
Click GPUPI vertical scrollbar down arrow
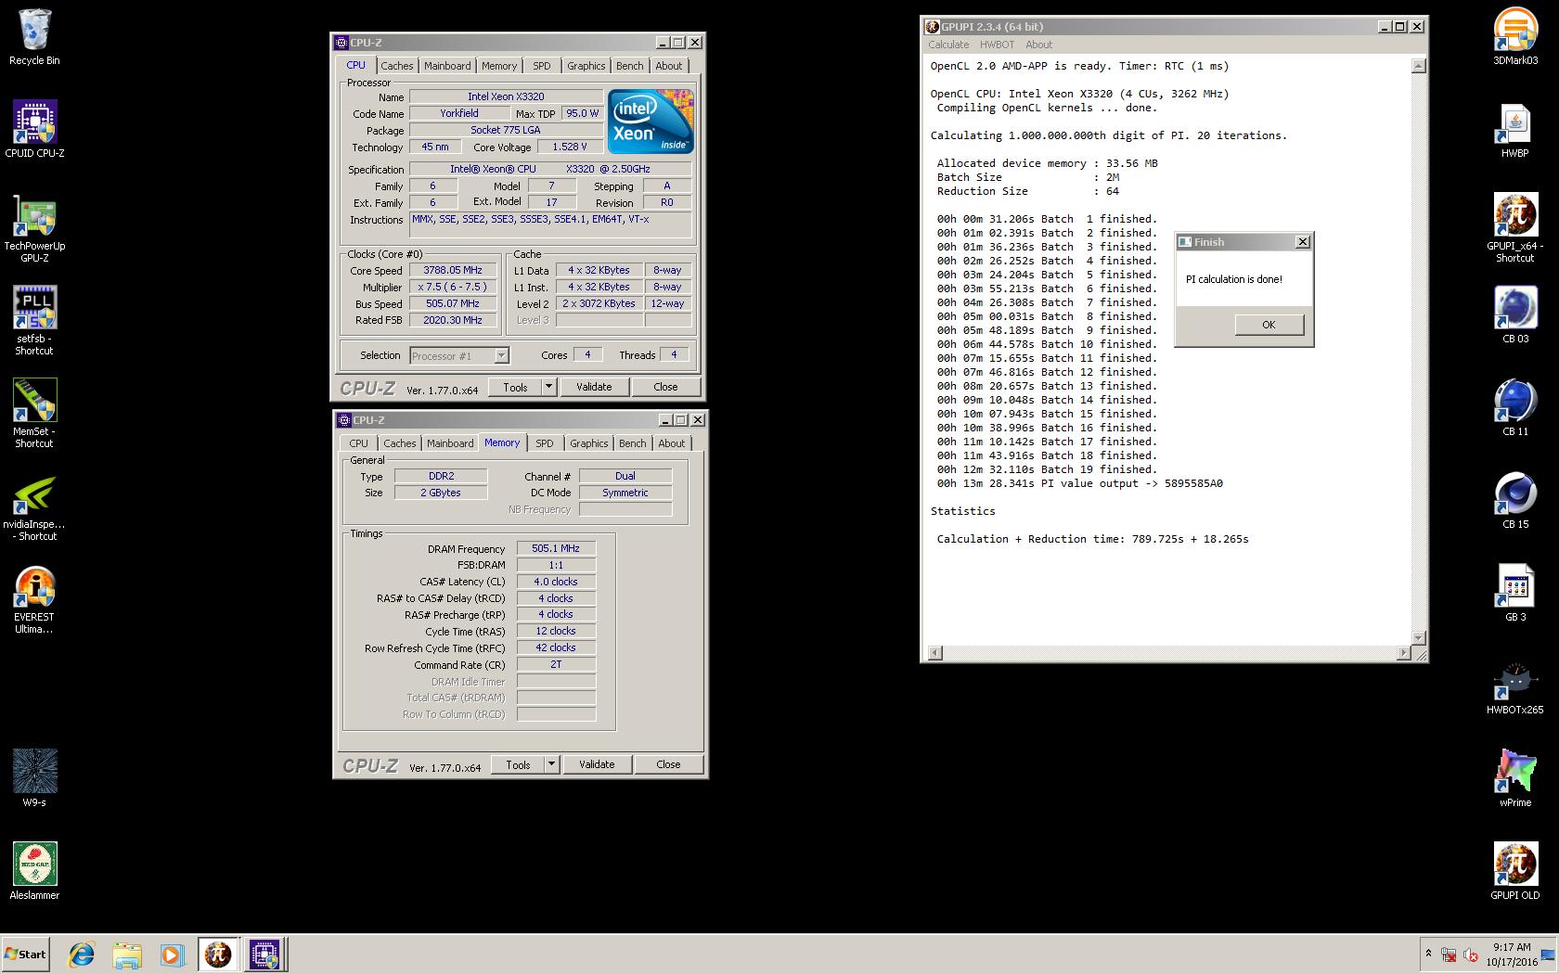[x=1418, y=637]
